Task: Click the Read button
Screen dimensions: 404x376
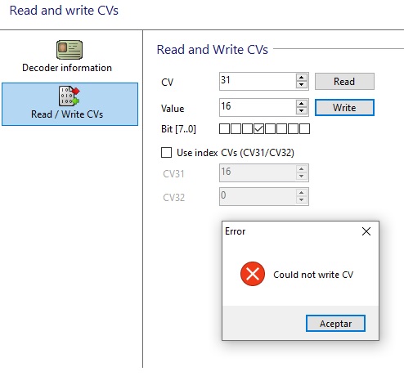Action: [344, 81]
